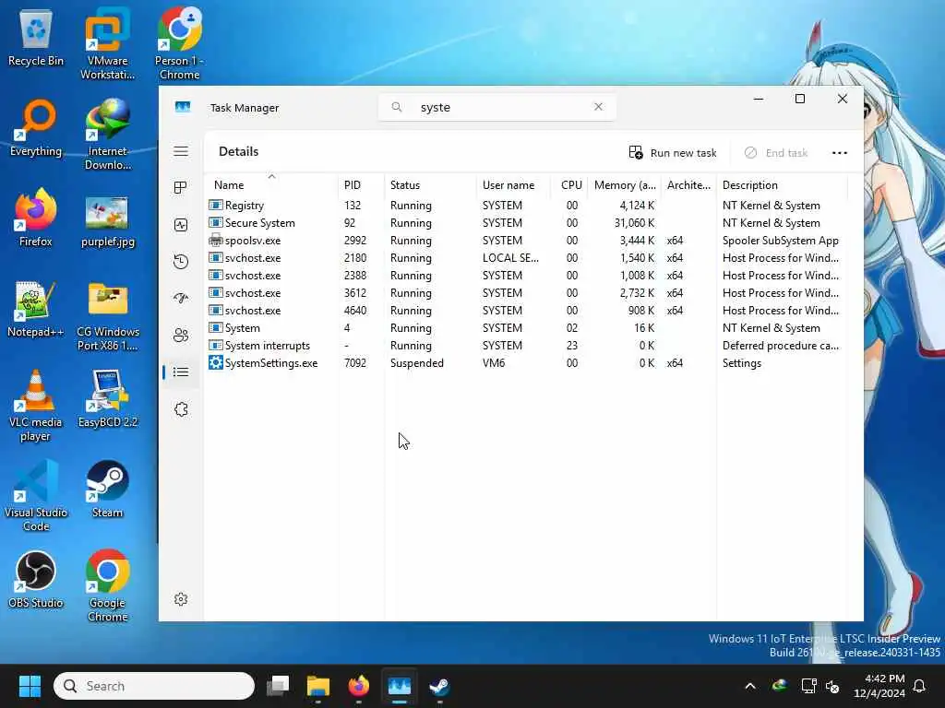
Task: Select the Person 1 - Chrome desktop shortcut
Action: 180,44
